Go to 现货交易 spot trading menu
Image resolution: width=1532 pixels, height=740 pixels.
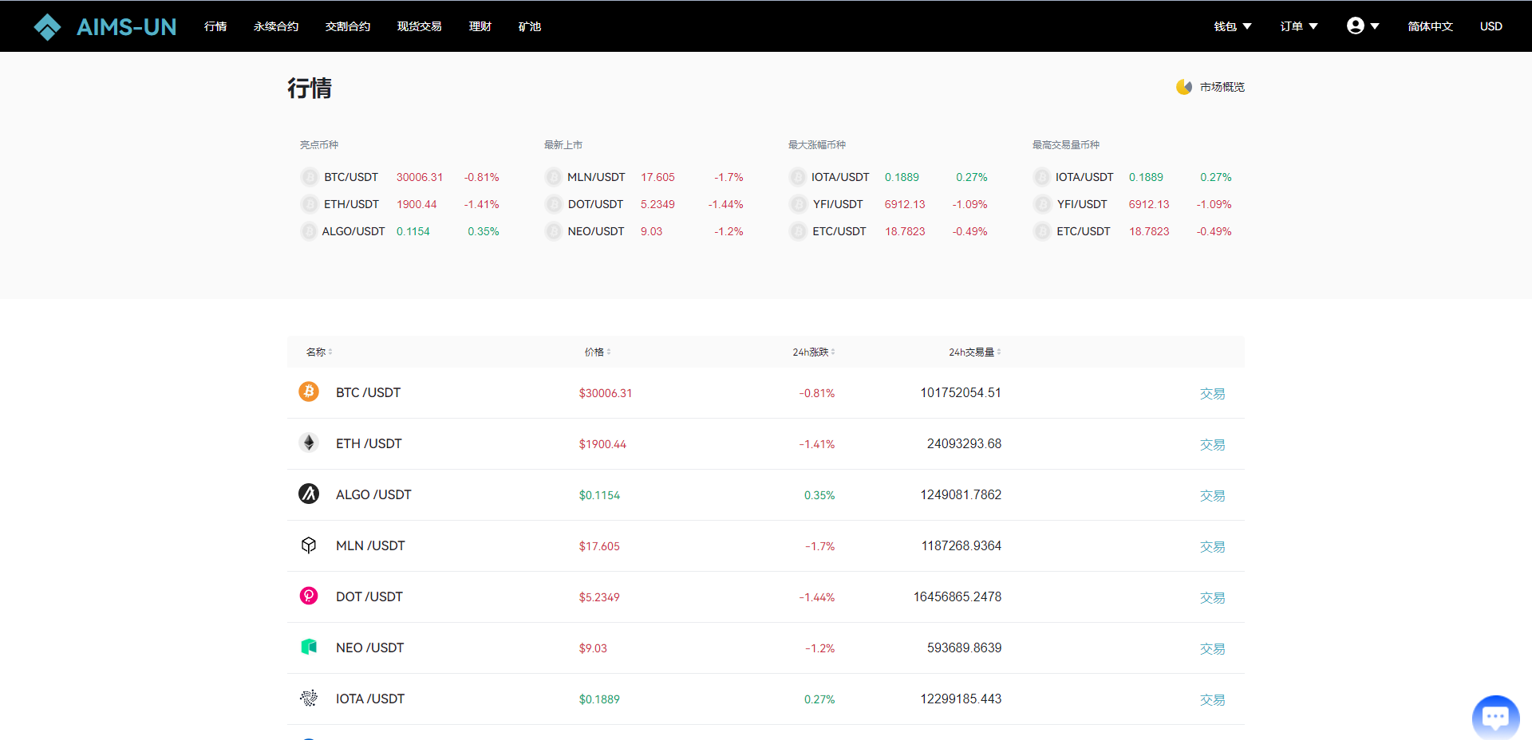tap(419, 26)
